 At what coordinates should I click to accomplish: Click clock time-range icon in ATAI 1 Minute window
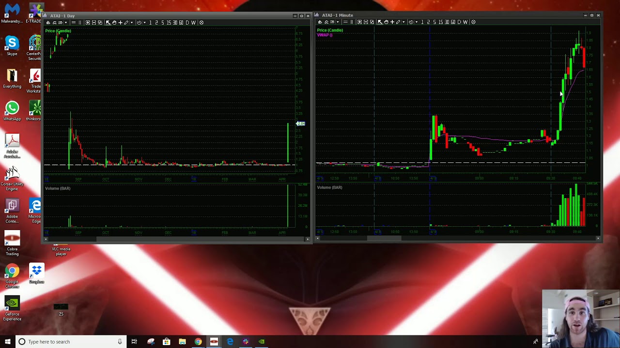[x=411, y=22]
